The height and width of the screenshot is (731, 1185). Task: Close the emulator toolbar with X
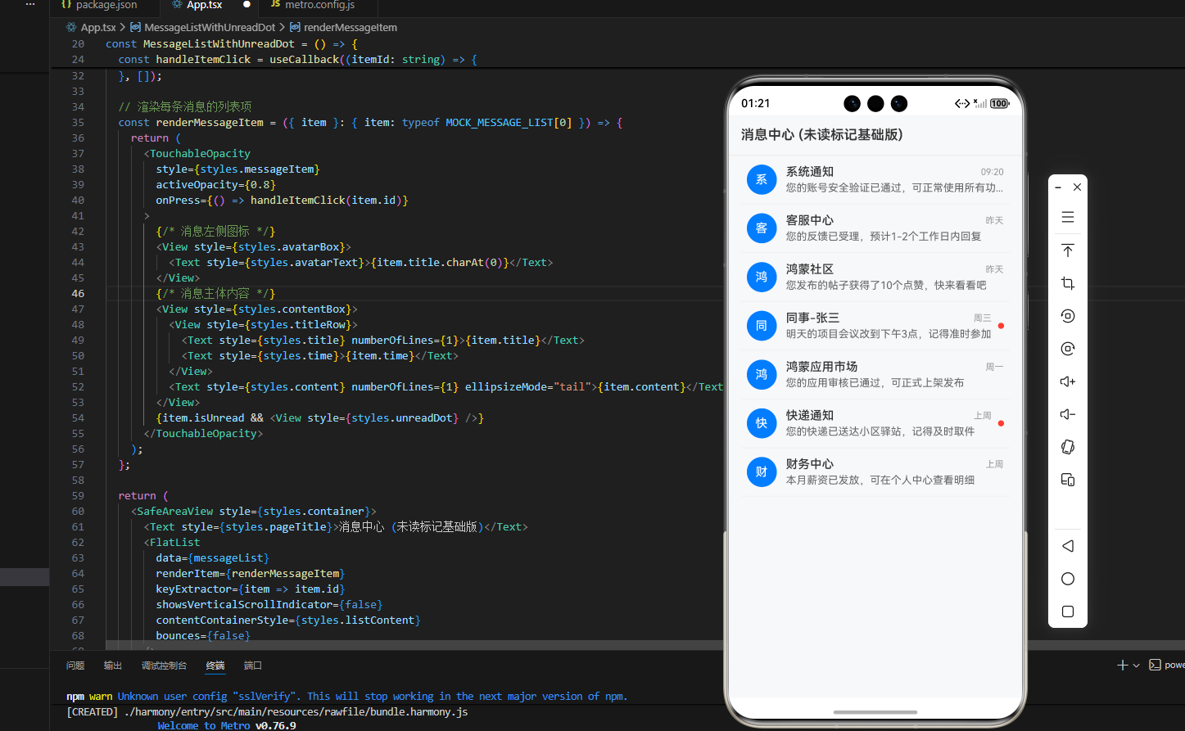[1077, 187]
